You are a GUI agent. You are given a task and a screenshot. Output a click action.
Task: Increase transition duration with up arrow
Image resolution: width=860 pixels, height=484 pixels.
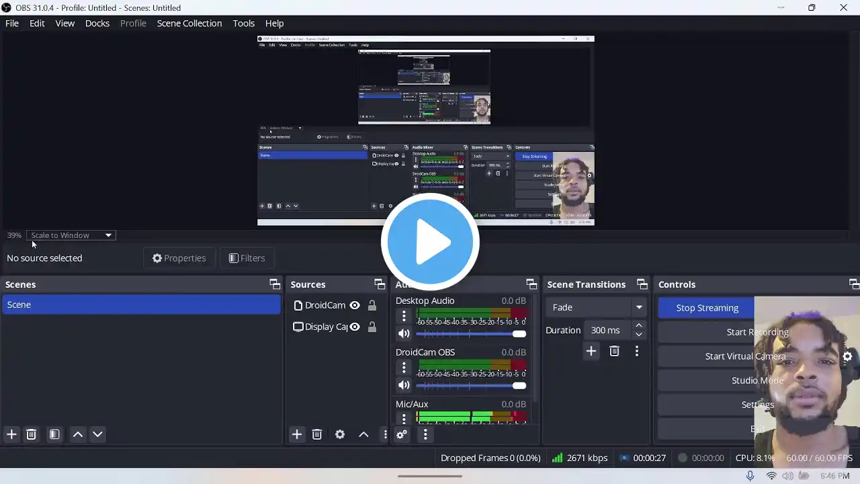639,325
